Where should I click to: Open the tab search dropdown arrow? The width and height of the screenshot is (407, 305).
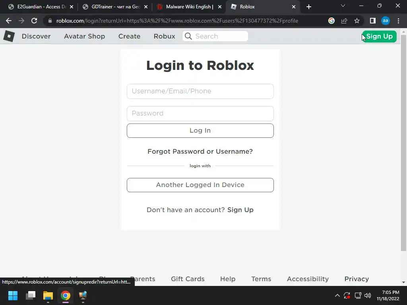tap(343, 6)
